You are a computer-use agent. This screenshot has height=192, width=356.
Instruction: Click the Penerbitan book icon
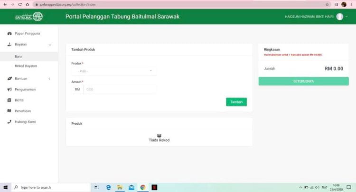pos(9,111)
